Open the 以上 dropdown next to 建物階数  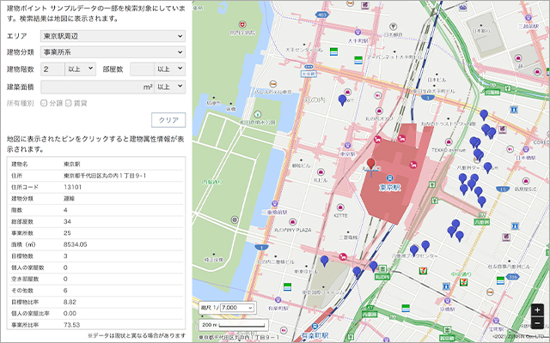[81, 69]
